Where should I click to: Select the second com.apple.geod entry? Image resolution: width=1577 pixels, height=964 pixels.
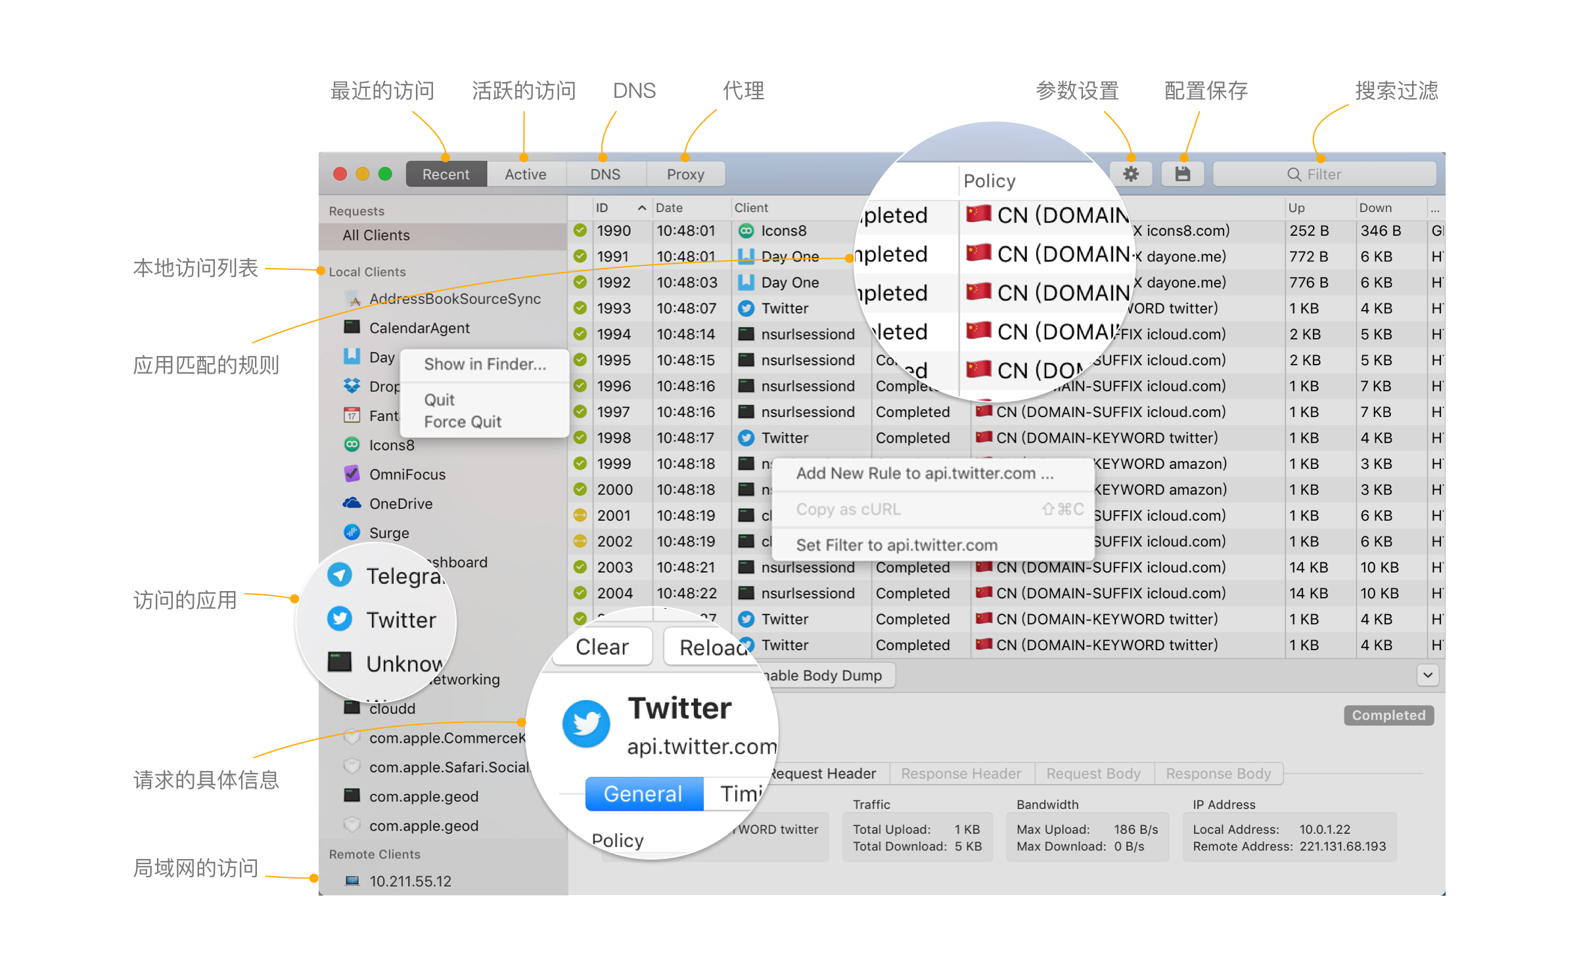443,825
